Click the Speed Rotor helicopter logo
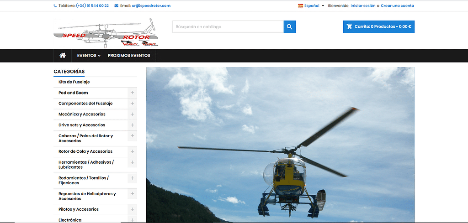Viewport: 468px width, 223px height. click(x=106, y=33)
